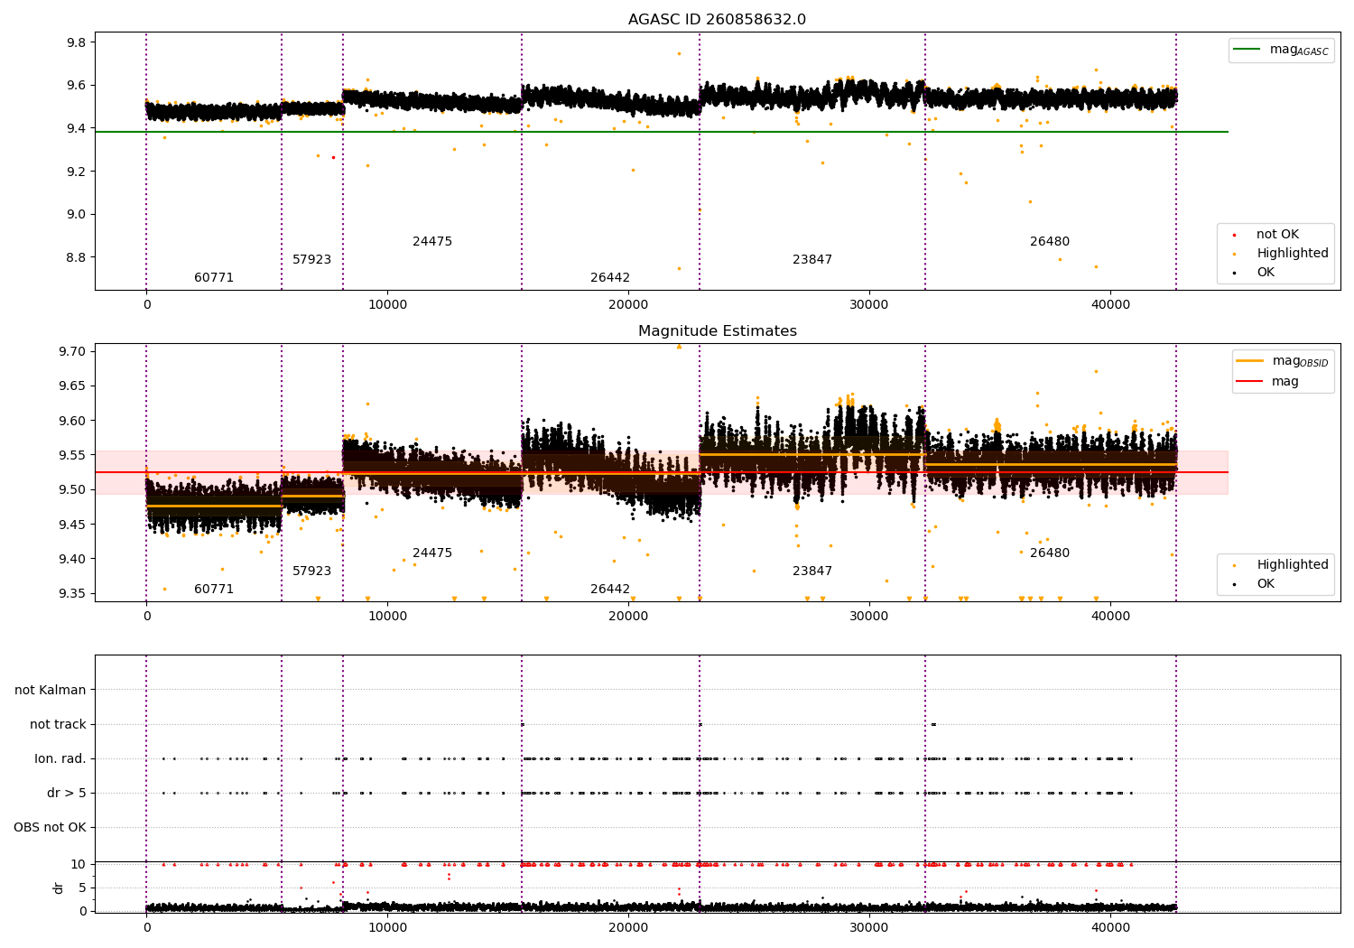Click the 8.8 y-axis tick in top plot
The image size is (1354, 948).
click(77, 257)
